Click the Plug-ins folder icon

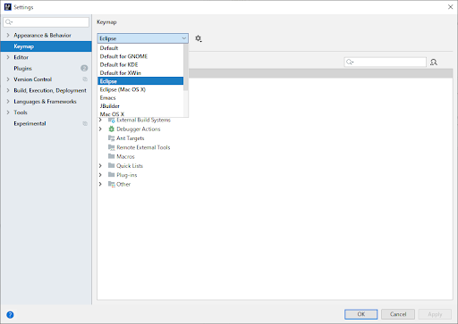(x=112, y=175)
